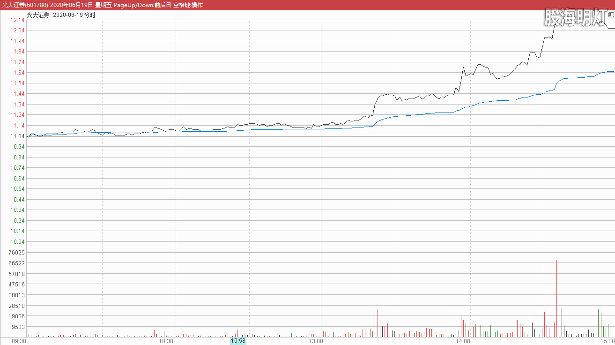Click the chart subtitle 光大证券 2020-06-19 分时
This screenshot has width=615, height=345.
click(61, 15)
